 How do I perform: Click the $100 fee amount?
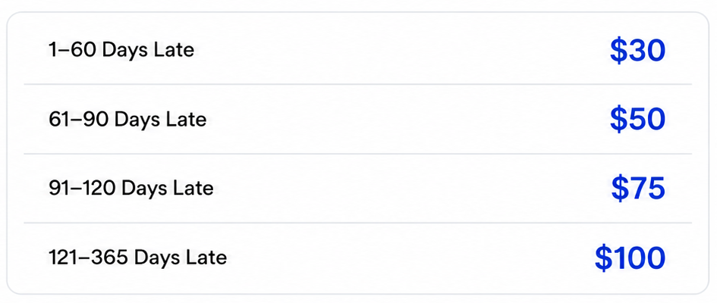click(x=630, y=258)
